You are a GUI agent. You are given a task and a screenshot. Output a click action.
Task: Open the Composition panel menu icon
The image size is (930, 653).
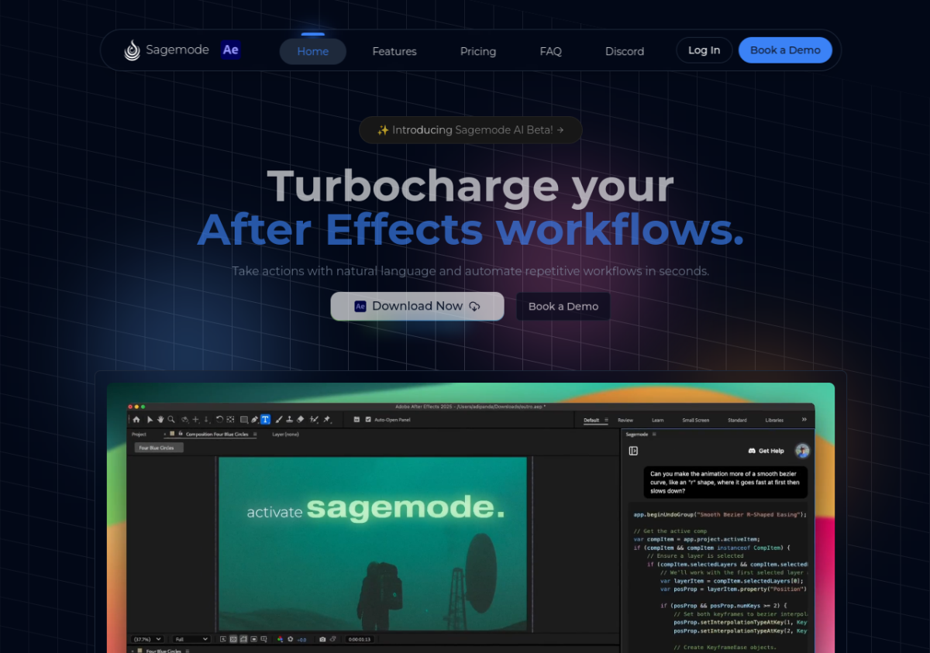coord(255,434)
